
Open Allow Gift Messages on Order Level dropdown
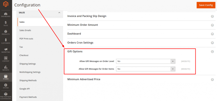146,61
